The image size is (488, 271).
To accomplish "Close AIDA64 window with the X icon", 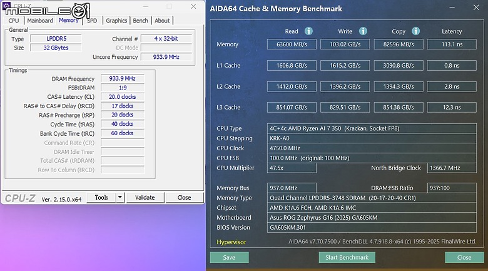I will tap(476, 8).
